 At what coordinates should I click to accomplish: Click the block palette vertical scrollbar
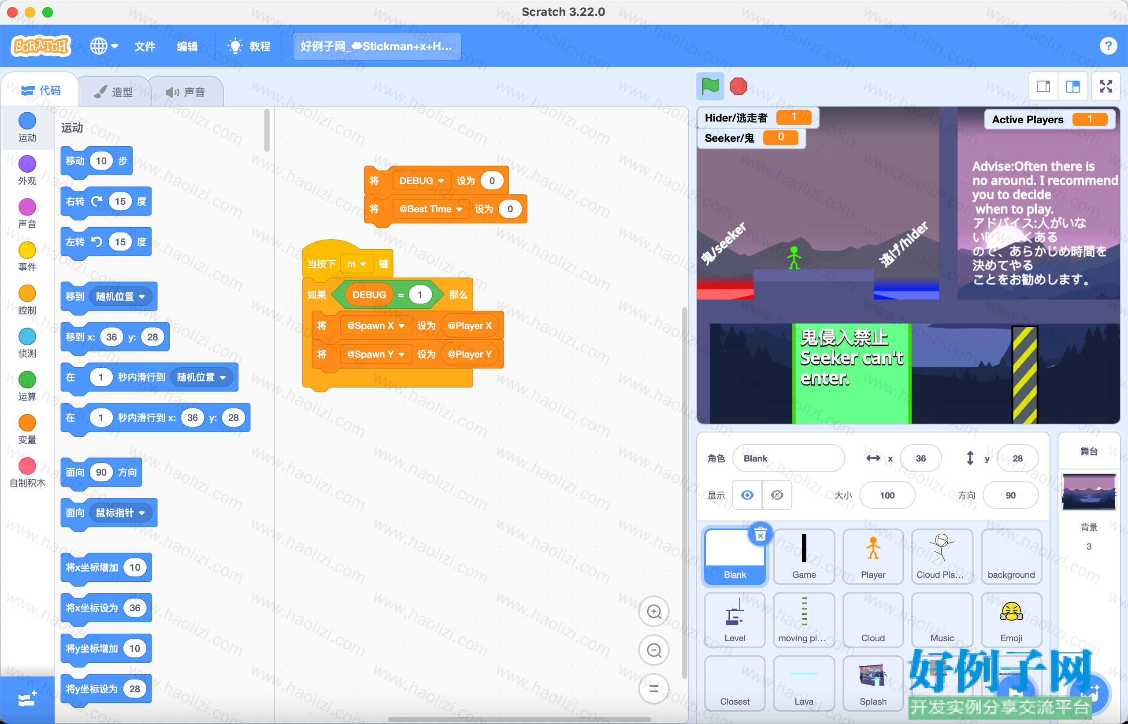coord(267,131)
